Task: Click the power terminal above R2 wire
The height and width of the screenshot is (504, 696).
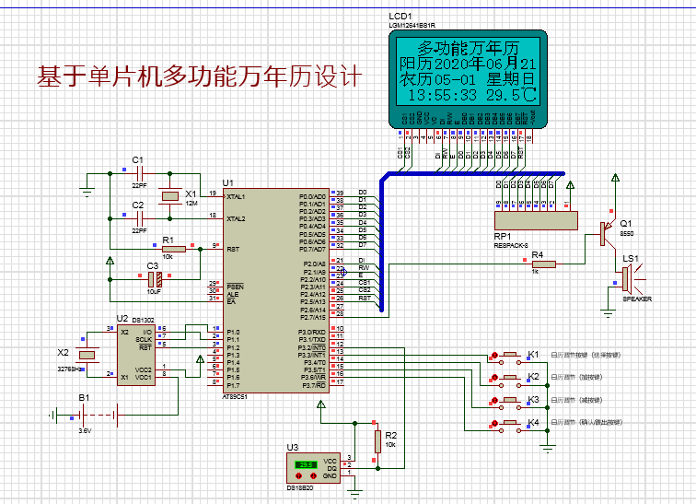Action: click(x=320, y=404)
